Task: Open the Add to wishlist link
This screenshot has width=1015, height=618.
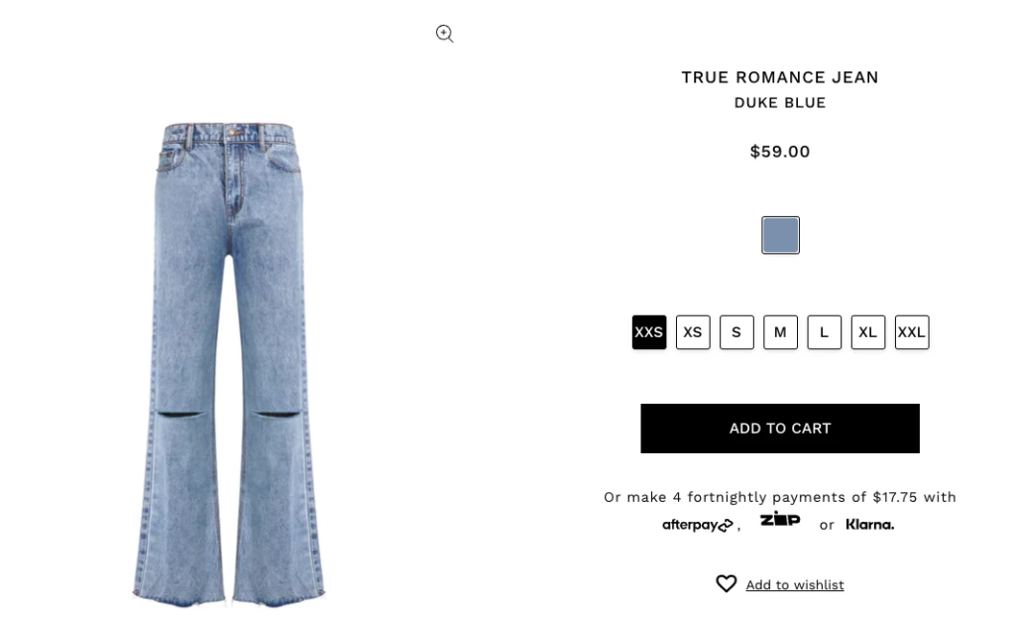Action: 795,585
